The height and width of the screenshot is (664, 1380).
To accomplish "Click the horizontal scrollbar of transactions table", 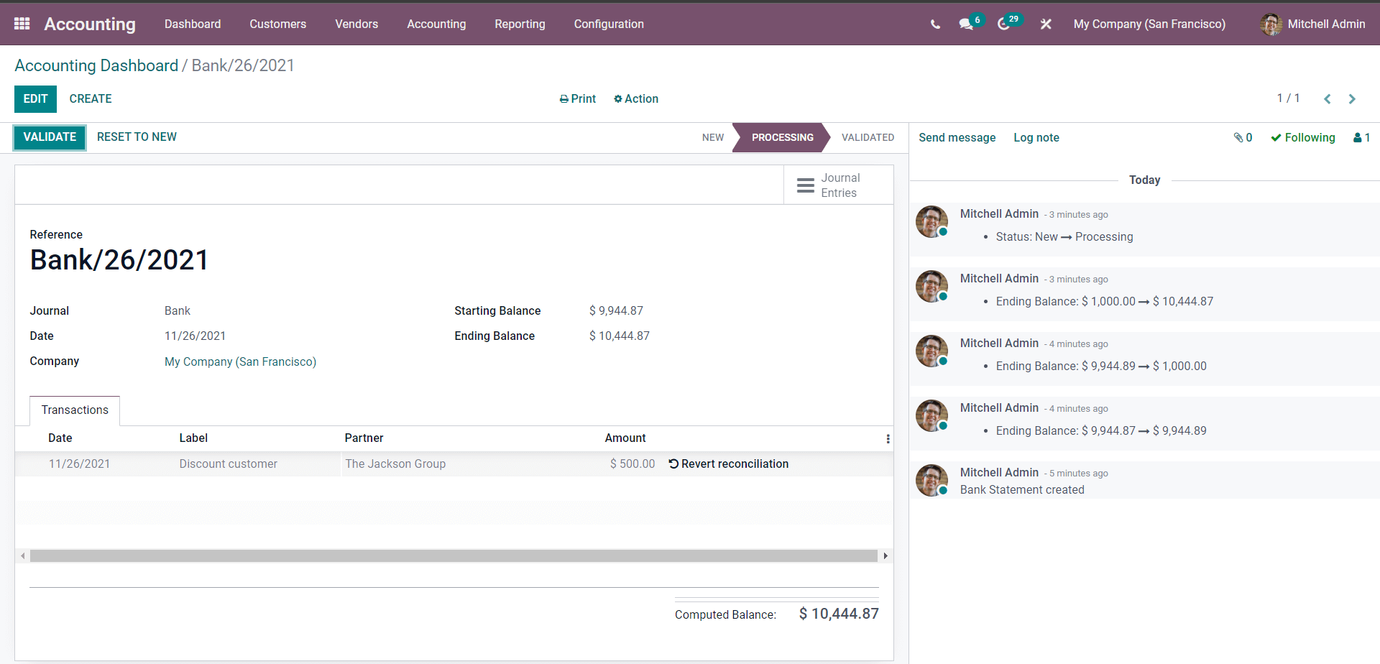I will 454,556.
